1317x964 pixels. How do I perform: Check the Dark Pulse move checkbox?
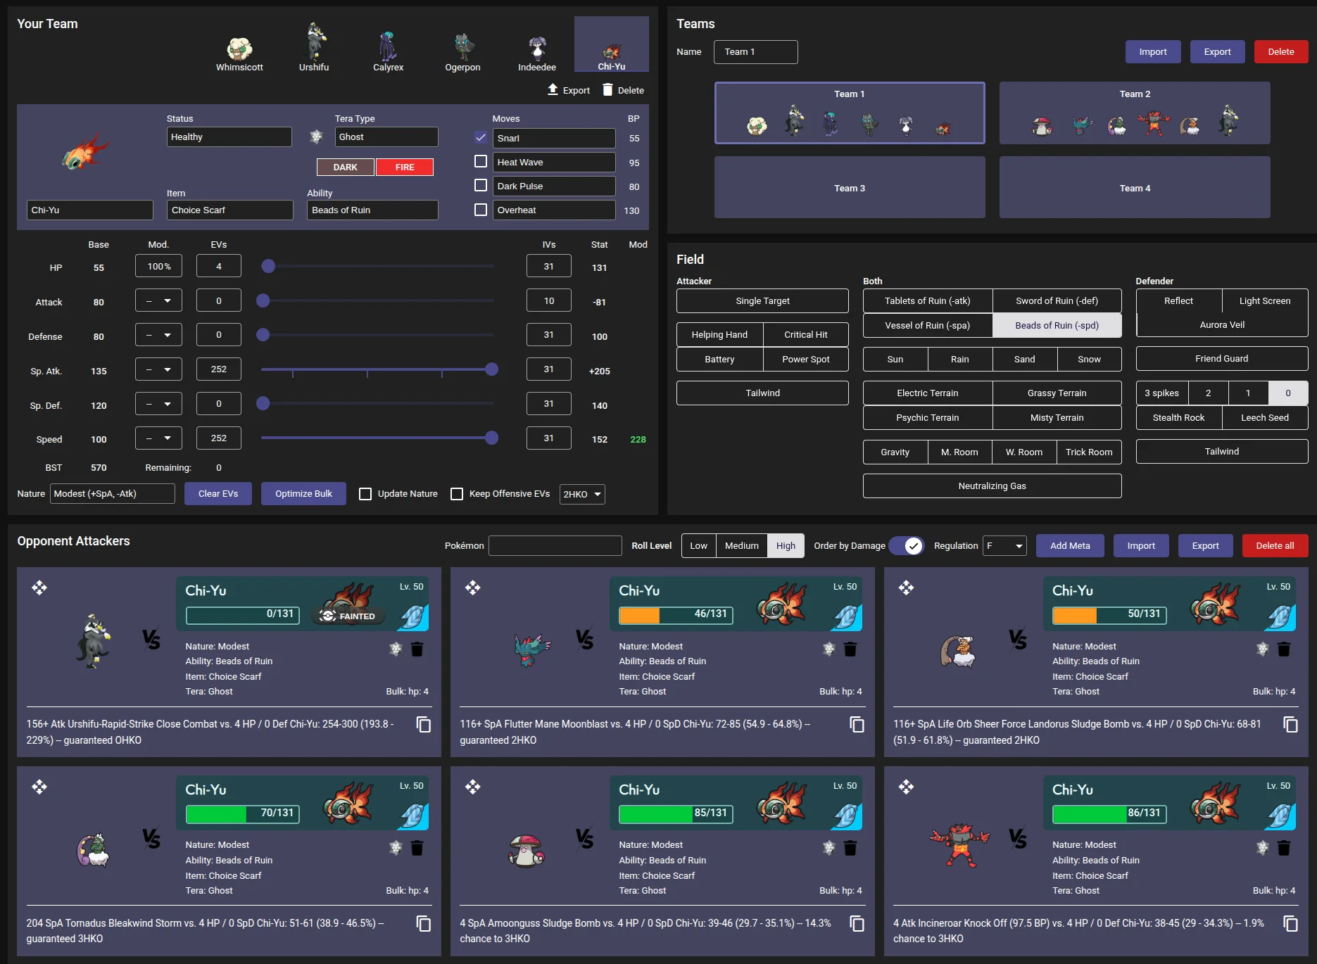[481, 186]
